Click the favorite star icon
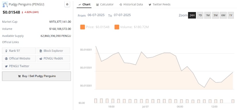Image resolution: width=237 pixels, height=110 pixels. tap(67, 4)
